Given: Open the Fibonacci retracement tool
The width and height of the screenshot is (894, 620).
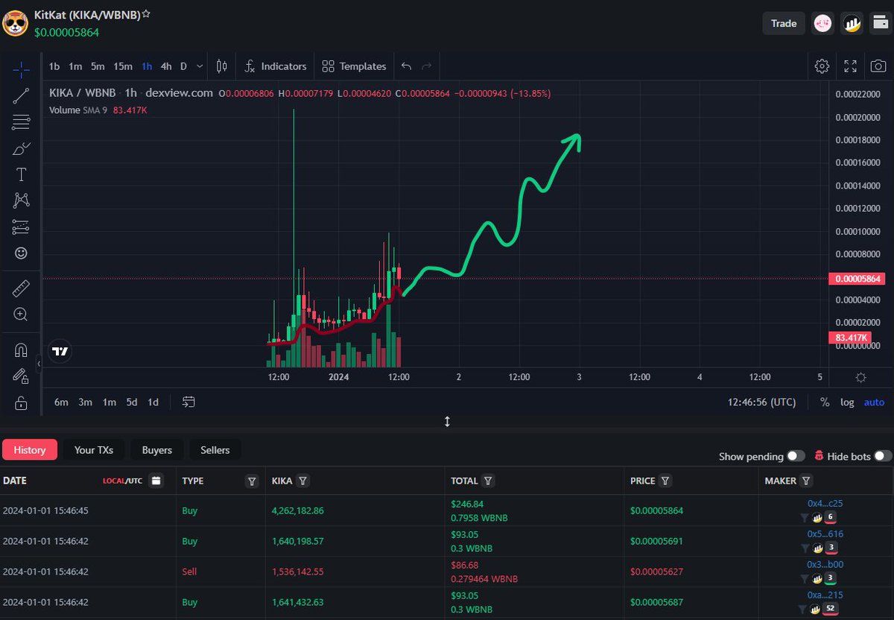Looking at the screenshot, I should tap(21, 122).
